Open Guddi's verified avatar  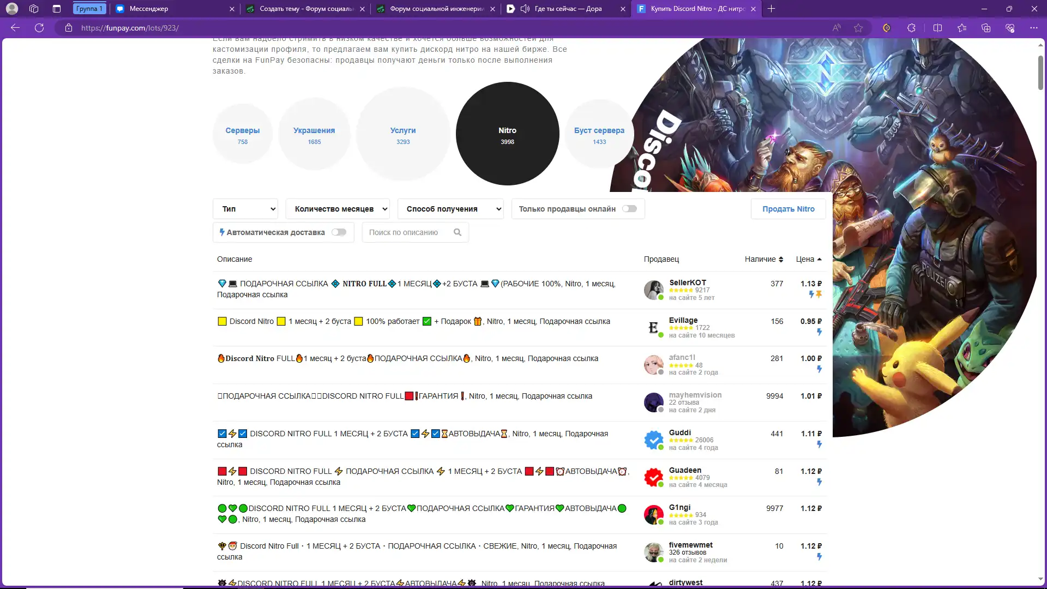coord(653,440)
